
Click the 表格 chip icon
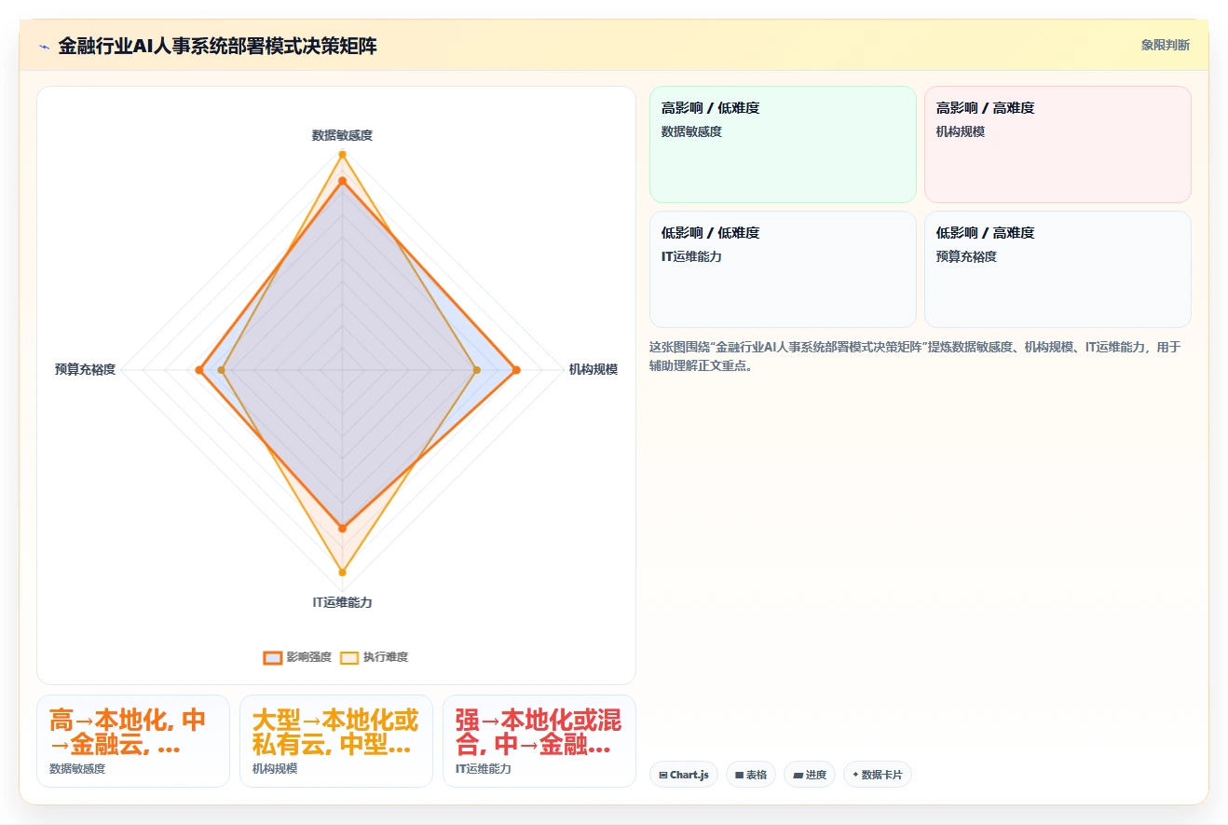pyautogui.click(x=739, y=775)
